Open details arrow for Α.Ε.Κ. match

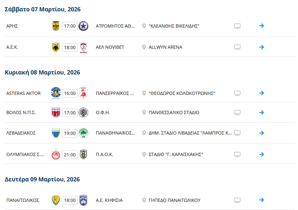[x=262, y=47]
